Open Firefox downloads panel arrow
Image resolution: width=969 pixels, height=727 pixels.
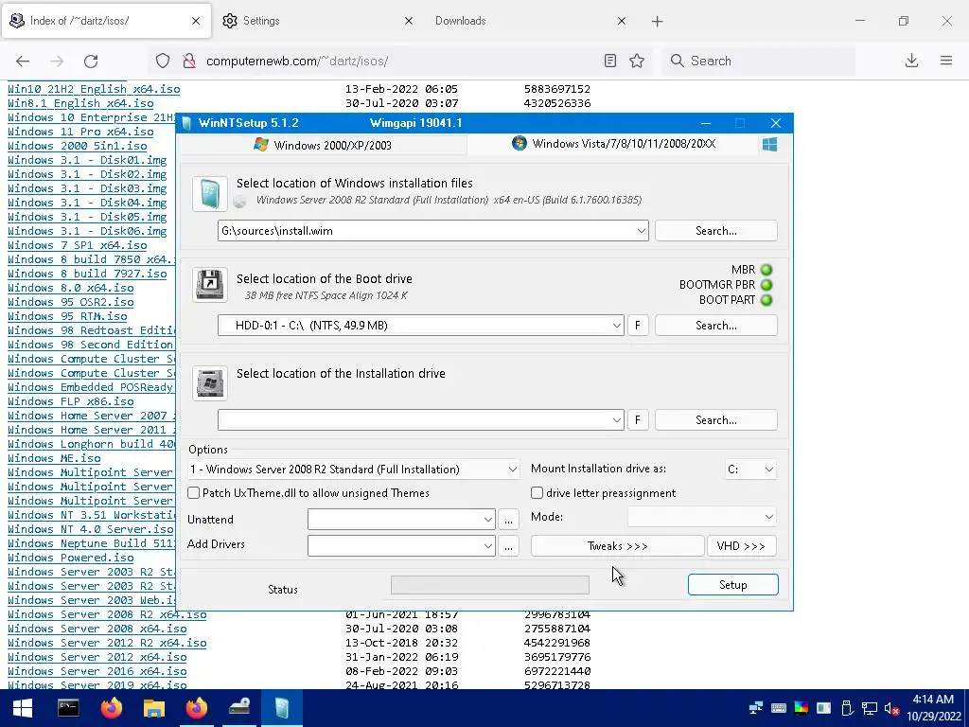[911, 61]
